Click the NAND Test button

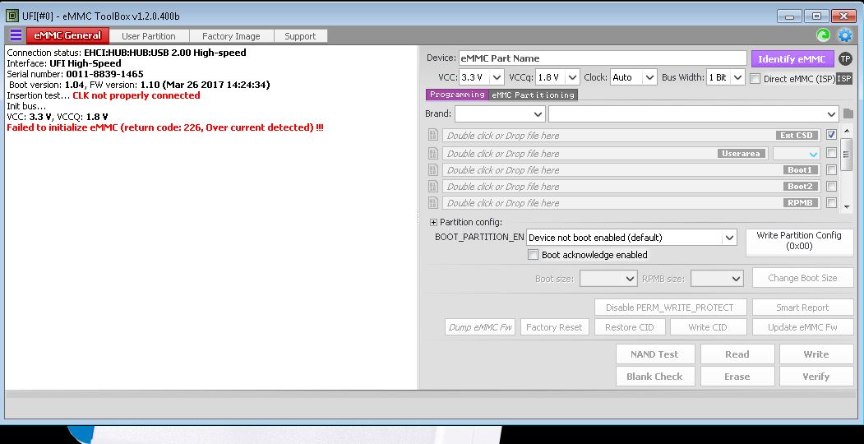pos(654,354)
